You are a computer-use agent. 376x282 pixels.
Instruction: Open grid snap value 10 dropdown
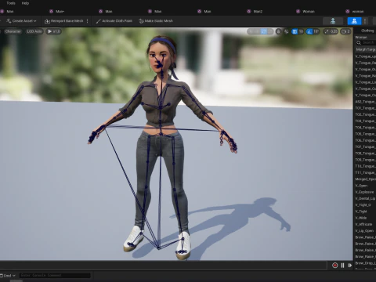coord(301,31)
